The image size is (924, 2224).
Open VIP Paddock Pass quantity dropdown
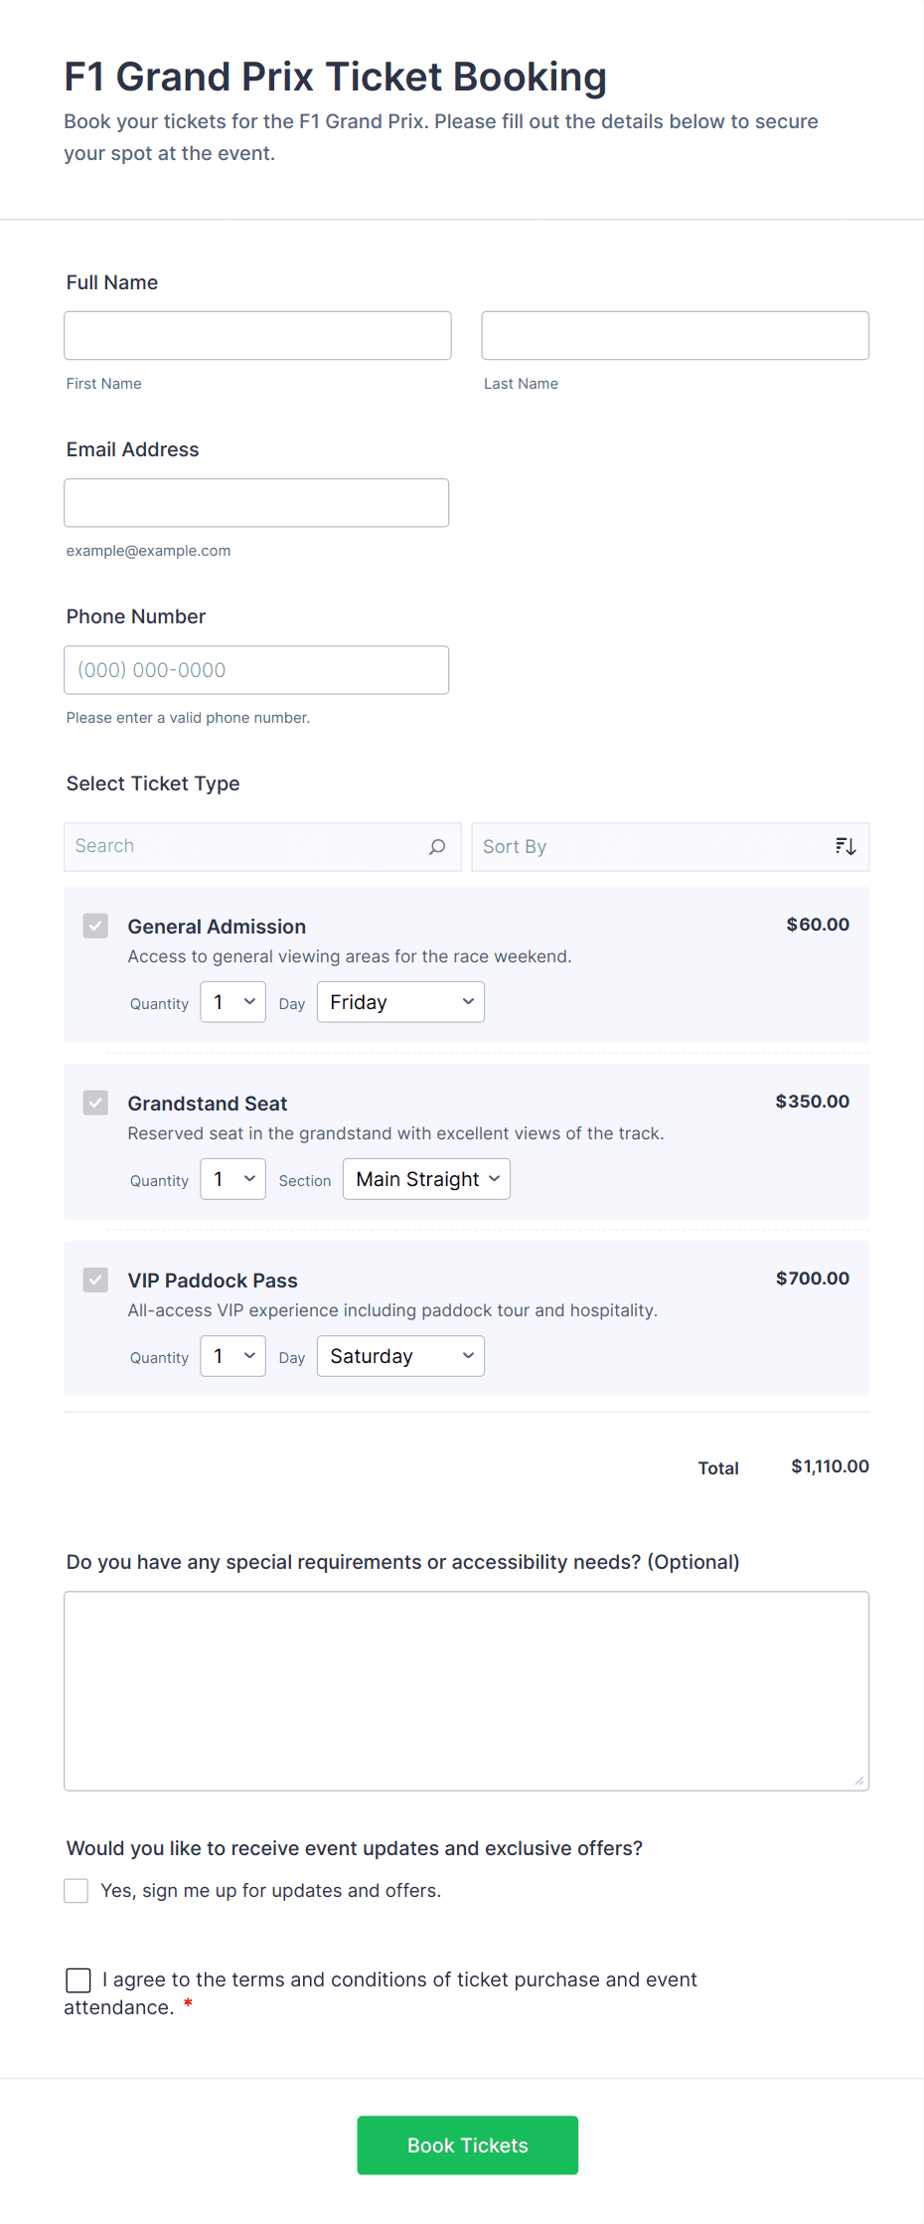pyautogui.click(x=232, y=1356)
